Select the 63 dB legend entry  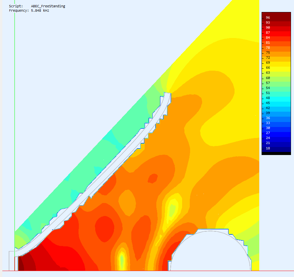click(x=268, y=73)
